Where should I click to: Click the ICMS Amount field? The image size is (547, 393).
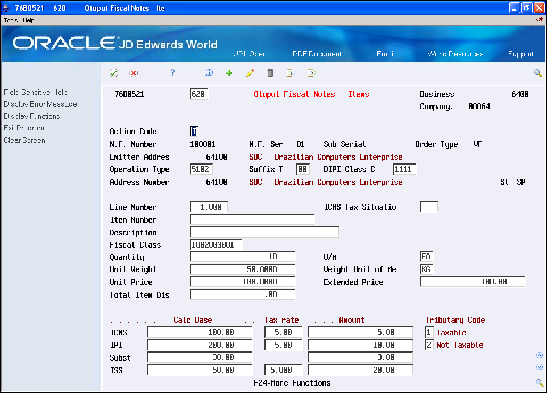(x=360, y=332)
